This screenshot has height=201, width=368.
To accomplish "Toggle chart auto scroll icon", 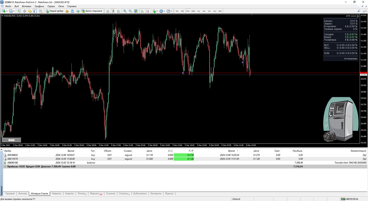I will coord(142,11).
